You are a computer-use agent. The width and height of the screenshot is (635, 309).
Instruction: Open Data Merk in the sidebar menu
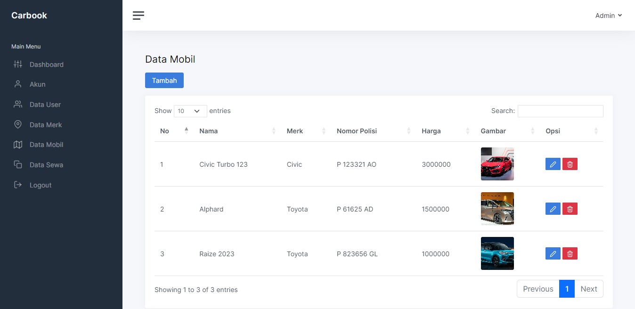coord(46,125)
